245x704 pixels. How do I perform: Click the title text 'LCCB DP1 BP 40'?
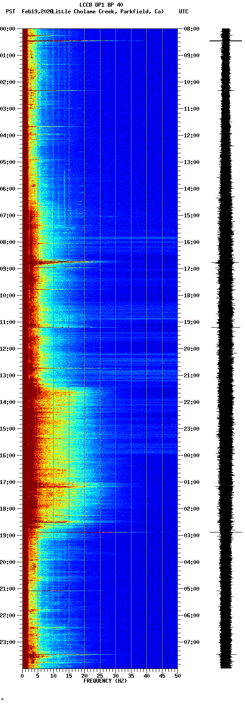tap(101, 5)
